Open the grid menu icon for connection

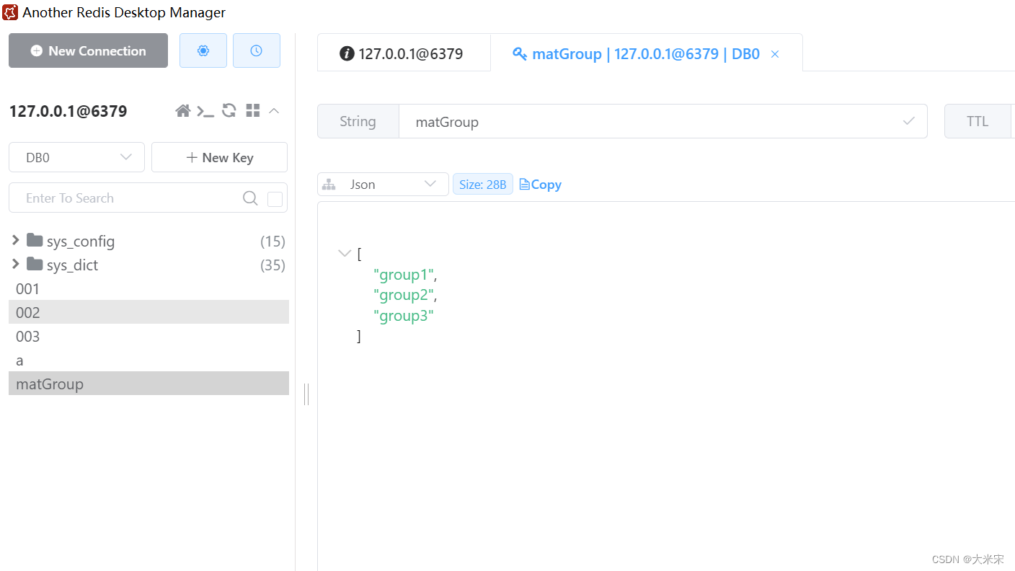[x=252, y=111]
